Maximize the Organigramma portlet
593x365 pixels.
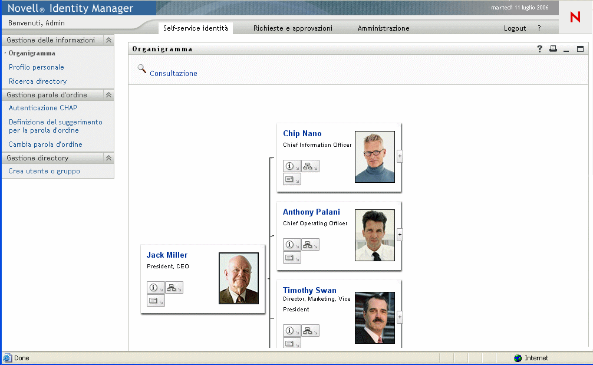click(x=580, y=49)
